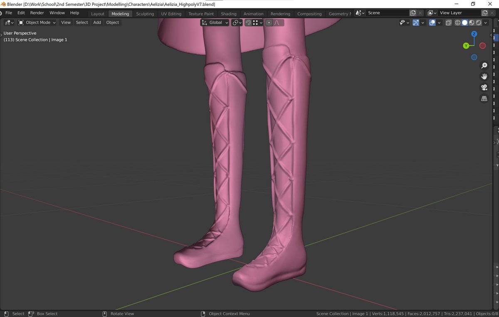Toggle X-Ray mode
499x317 pixels.
point(448,22)
